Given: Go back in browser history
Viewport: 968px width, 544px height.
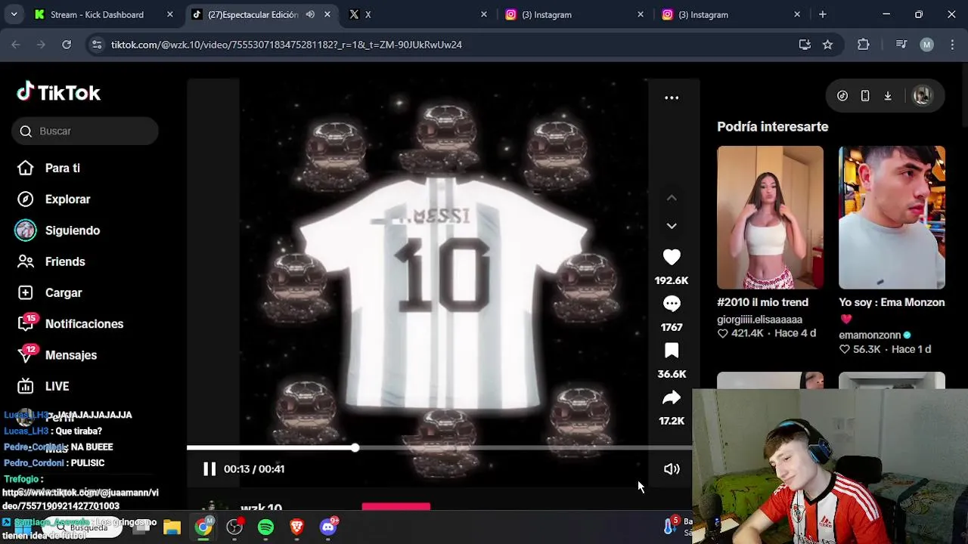Looking at the screenshot, I should click(x=16, y=45).
